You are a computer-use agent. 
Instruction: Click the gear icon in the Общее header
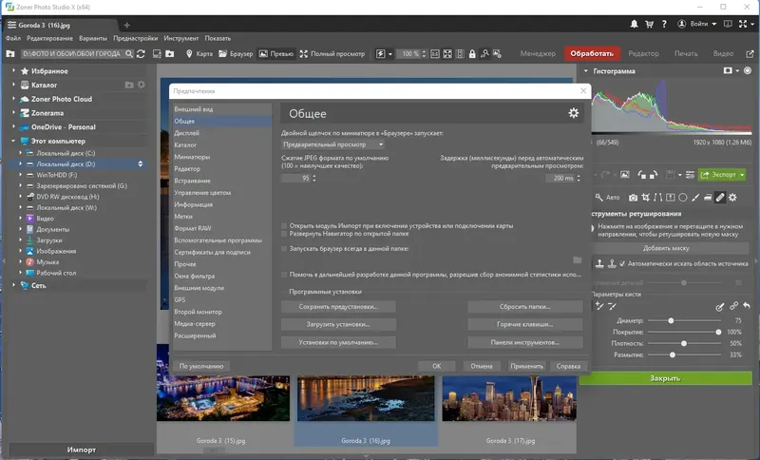click(573, 113)
